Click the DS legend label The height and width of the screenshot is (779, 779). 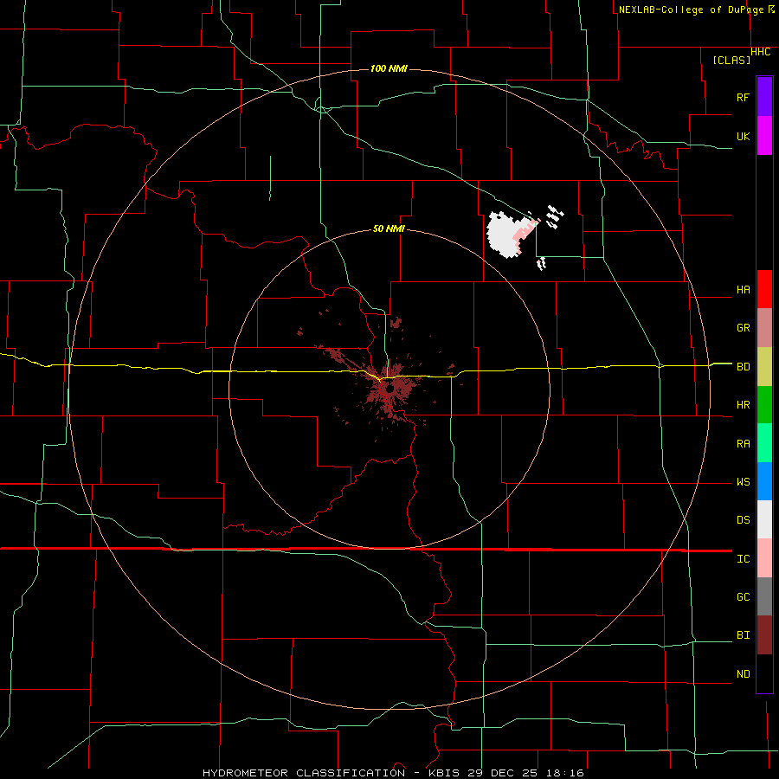coord(743,520)
